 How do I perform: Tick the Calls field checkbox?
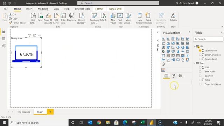click(200, 67)
